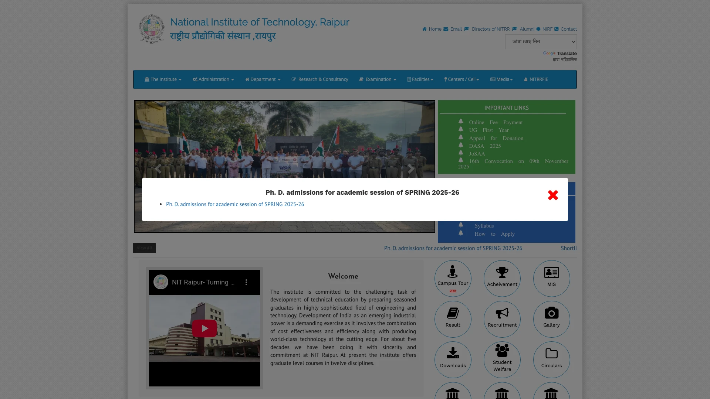Expand the Centers / Cell menu
This screenshot has width=710, height=399.
click(461, 79)
